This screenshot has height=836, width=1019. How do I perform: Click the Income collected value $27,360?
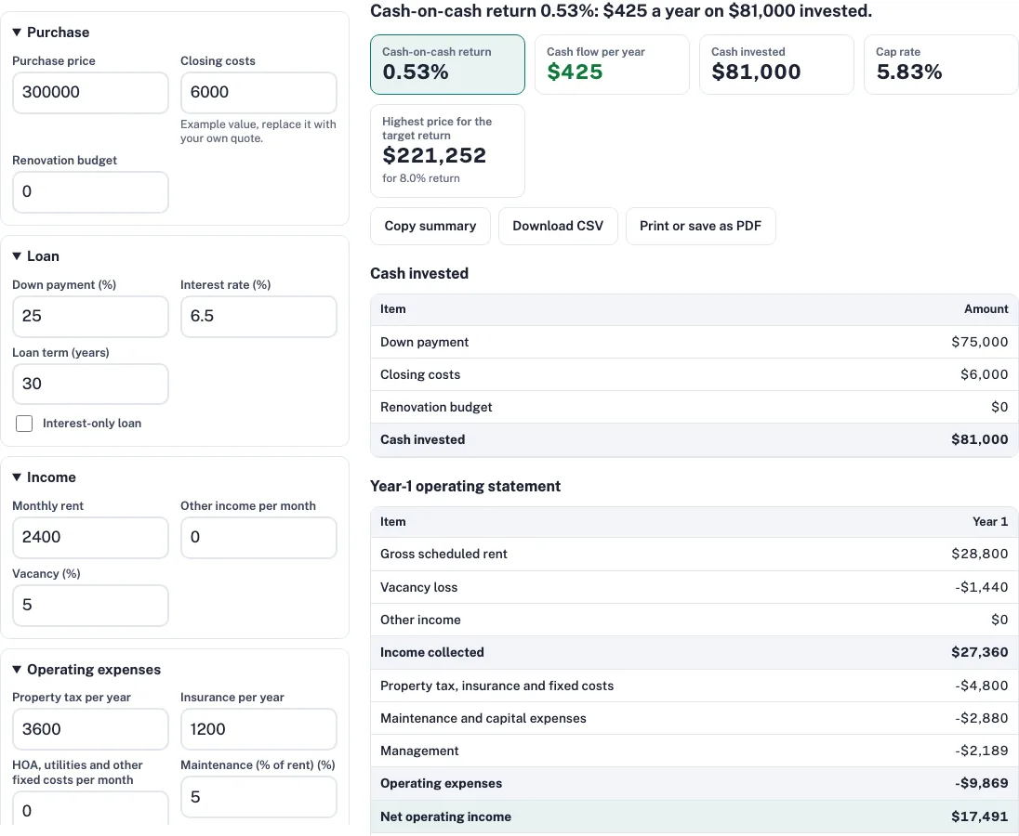(979, 652)
